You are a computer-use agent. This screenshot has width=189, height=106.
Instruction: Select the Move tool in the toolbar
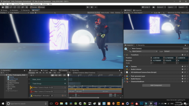[x=7, y=7]
